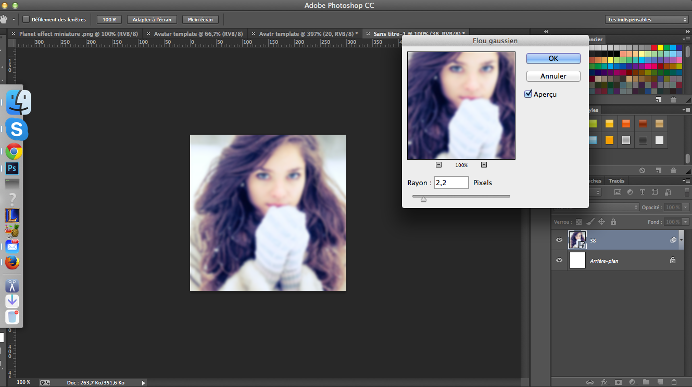The width and height of the screenshot is (692, 387).
Task: Select the Hand tool icon in options bar
Action: coord(5,19)
